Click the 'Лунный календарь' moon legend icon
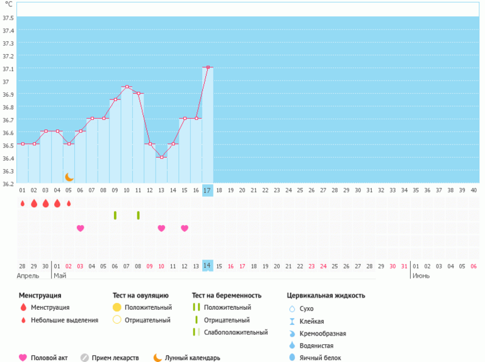The height and width of the screenshot is (362, 485). pos(157,358)
